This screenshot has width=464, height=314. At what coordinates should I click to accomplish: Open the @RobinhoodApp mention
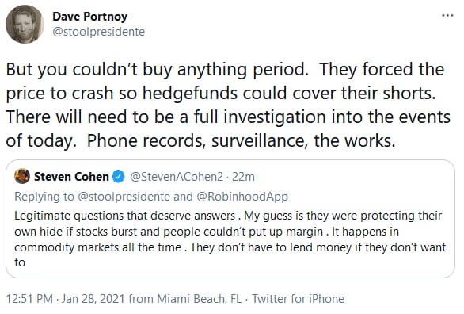point(242,197)
